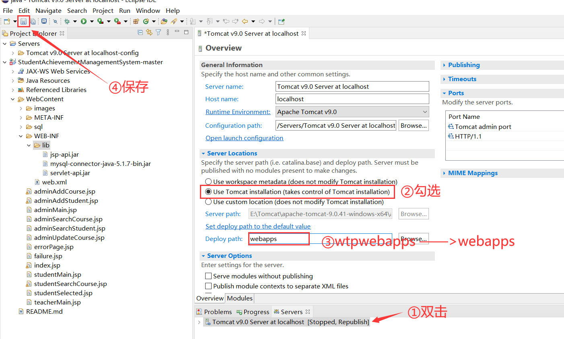Screen dimensions: 564x339
Task: Open the Window menu
Action: pyautogui.click(x=148, y=10)
